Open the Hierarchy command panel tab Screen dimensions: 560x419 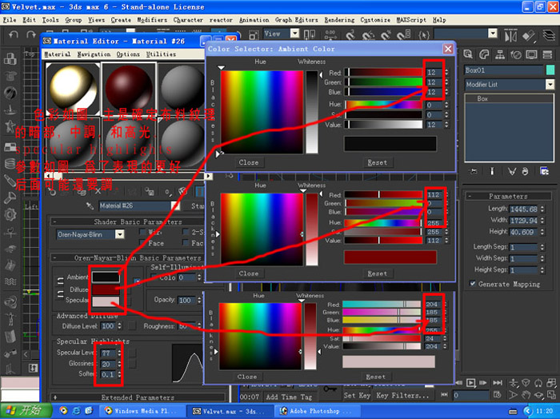500,54
